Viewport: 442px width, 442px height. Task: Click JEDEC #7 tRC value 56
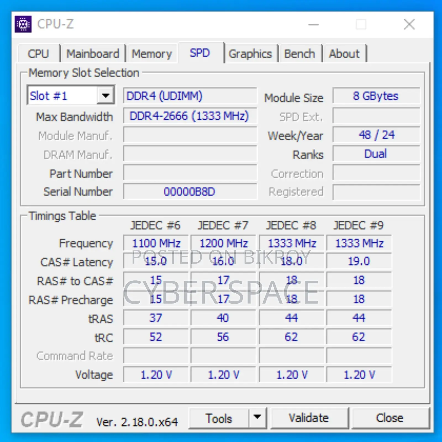223,337
